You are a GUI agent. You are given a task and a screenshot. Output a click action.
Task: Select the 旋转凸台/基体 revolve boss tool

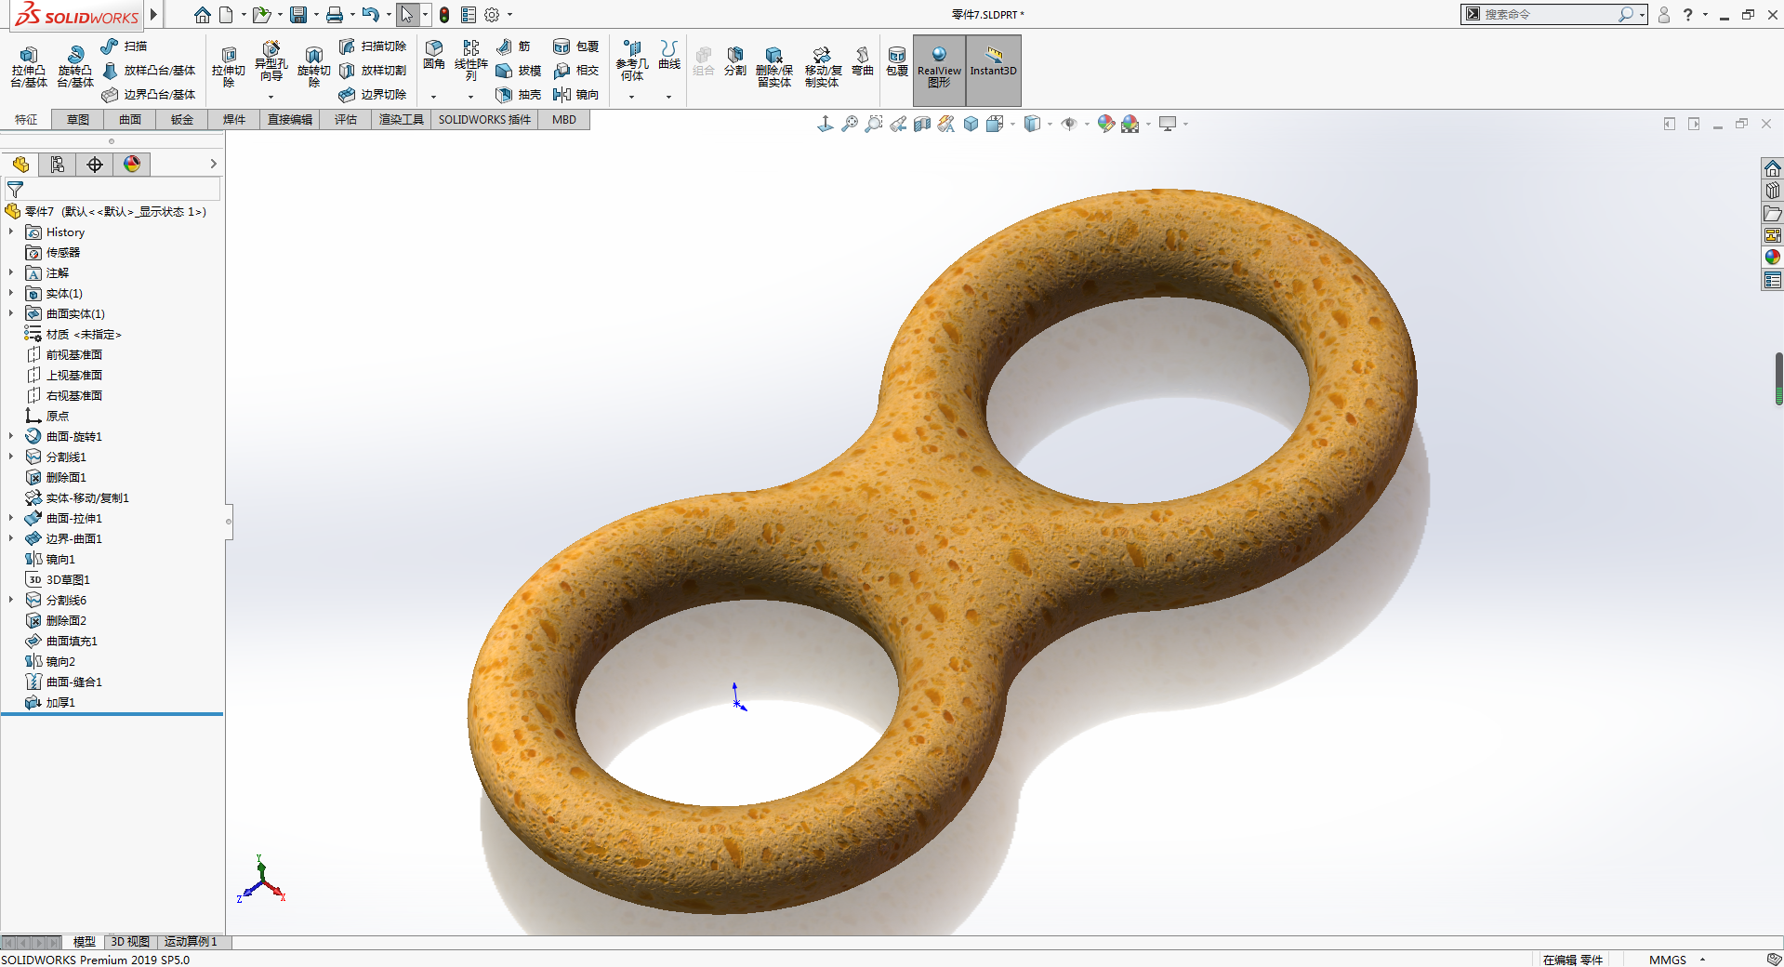point(75,68)
